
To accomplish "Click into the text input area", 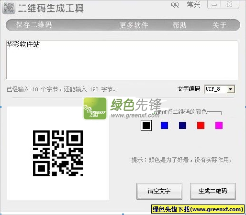I will point(122,60).
